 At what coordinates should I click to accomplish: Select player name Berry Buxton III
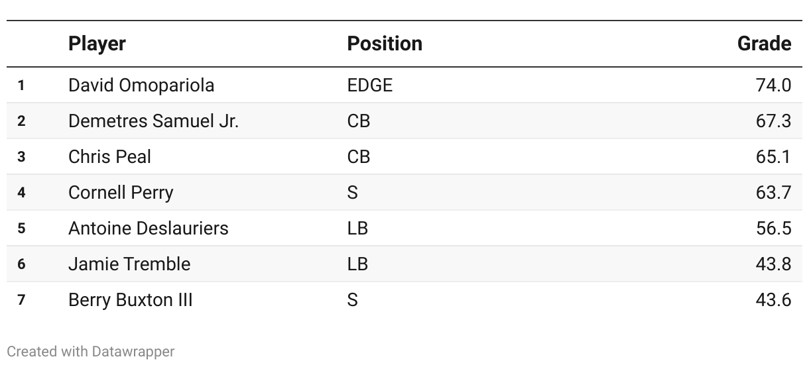click(x=130, y=300)
